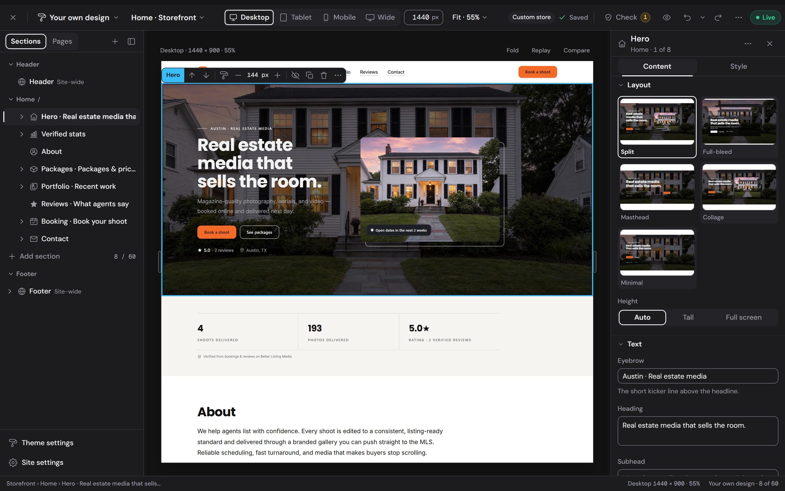Switch to the Style tab
This screenshot has width=785, height=491.
(x=738, y=66)
